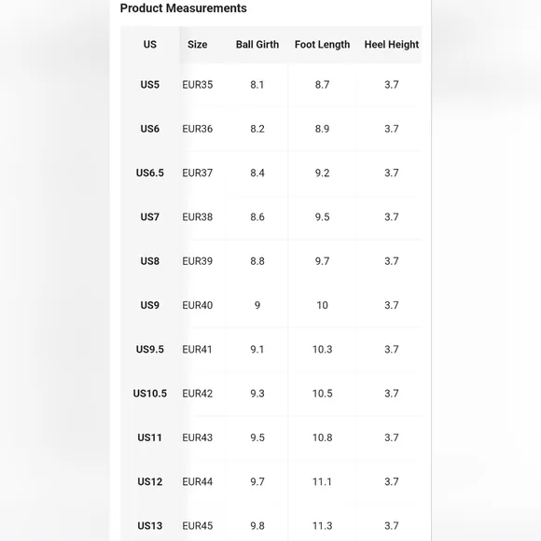541x541 pixels.
Task: Select the US9.5 row label
Action: [x=150, y=350]
